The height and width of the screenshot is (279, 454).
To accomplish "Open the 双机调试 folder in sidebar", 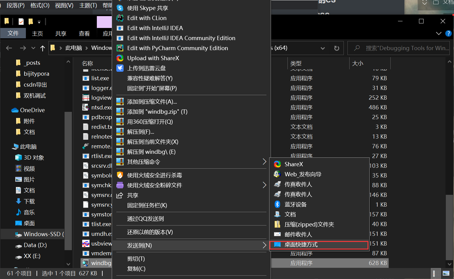I will (30, 95).
